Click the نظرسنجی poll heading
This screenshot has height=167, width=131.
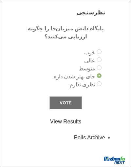tap(91, 13)
